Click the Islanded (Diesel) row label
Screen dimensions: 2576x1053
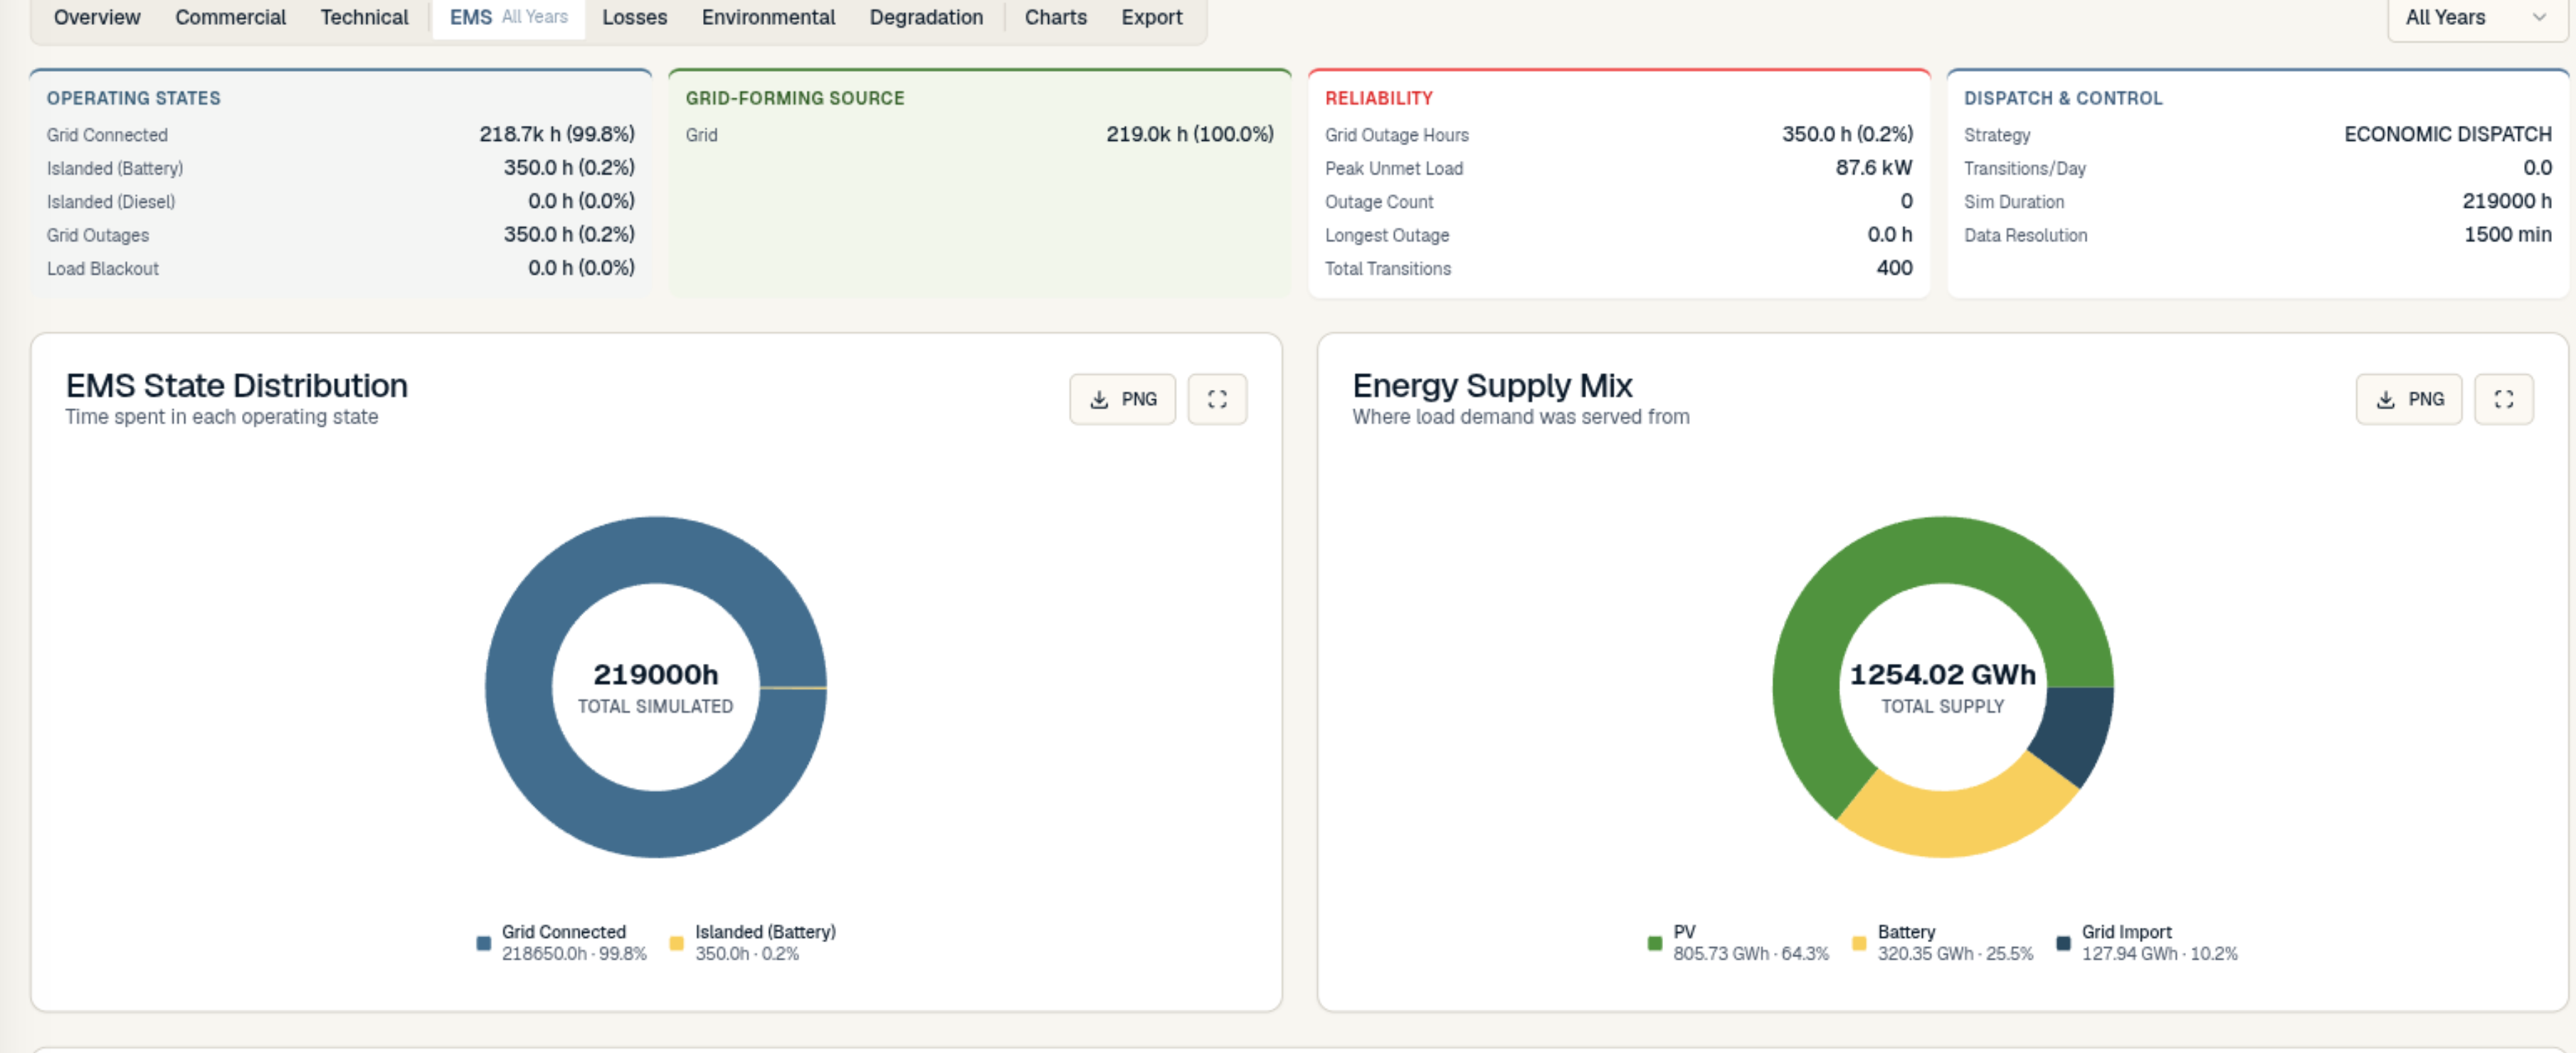coord(111,202)
